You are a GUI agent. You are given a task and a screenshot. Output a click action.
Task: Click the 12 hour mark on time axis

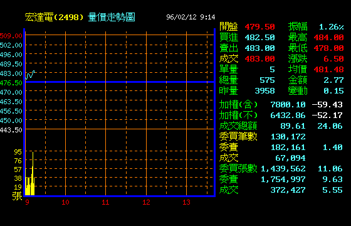click(x=146, y=202)
